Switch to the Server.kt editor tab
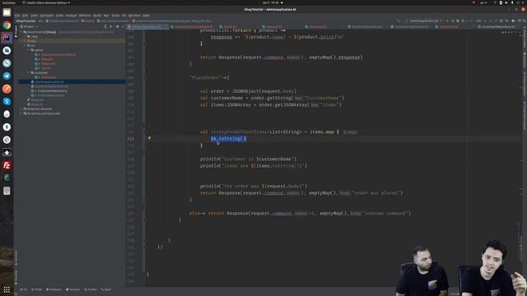This screenshot has height=296, width=527. pyautogui.click(x=231, y=26)
